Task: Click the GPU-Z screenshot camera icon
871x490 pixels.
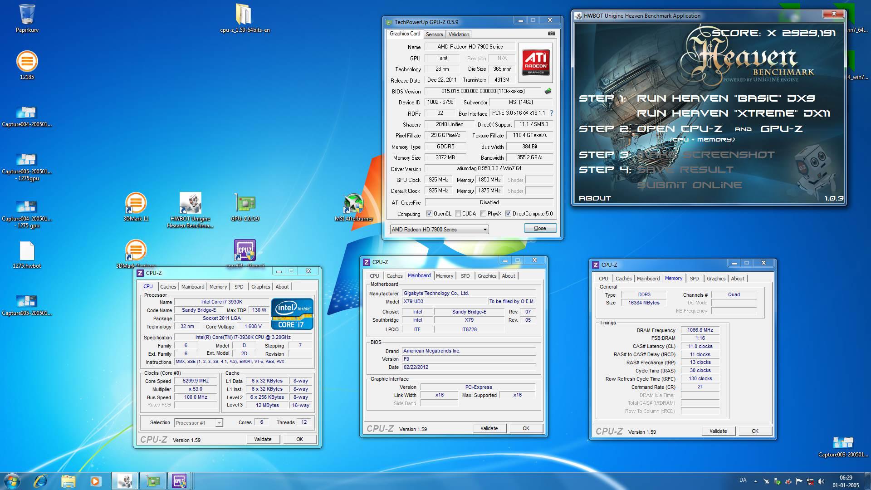Action: [551, 34]
